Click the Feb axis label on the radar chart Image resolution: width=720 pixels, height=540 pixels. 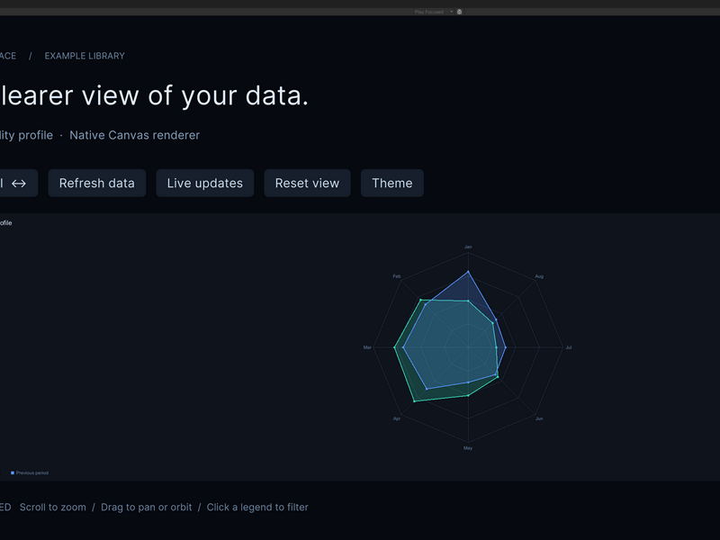[x=397, y=276]
